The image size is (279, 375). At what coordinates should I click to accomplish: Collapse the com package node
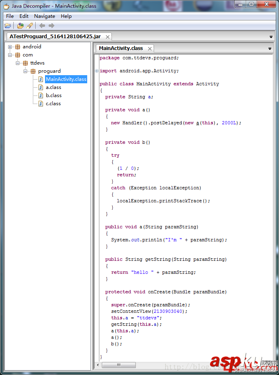coord(10,55)
